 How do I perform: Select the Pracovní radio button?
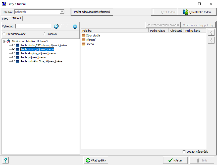click(x=44, y=34)
